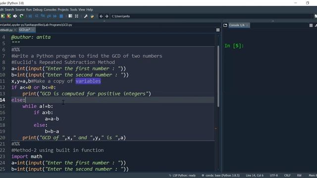
Task: Open PYTHONPATH manager icon
Action: (x=92, y=16)
